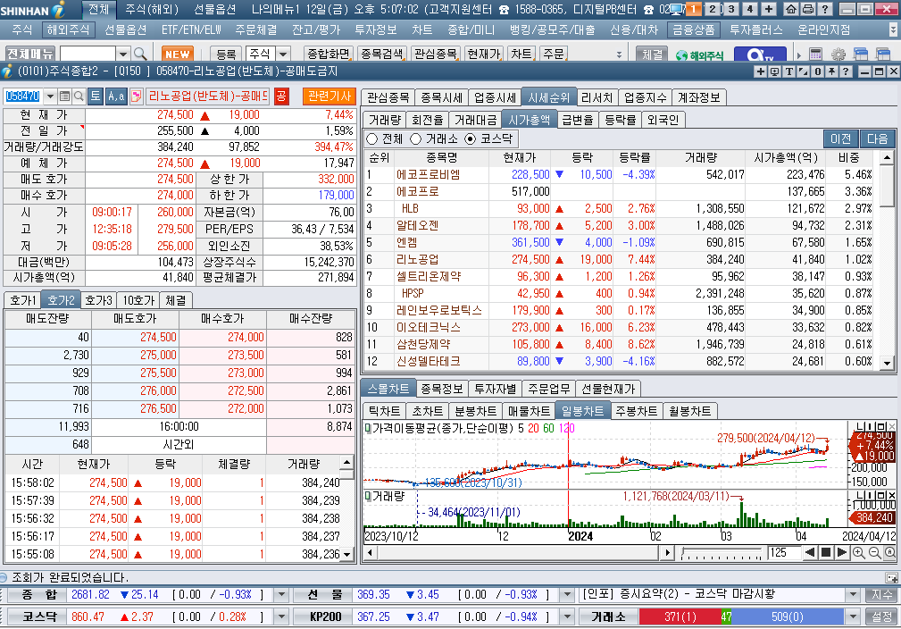Viewport: 901px width, 629px height.
Task: Open the calculator icon in toolbar
Action: click(815, 54)
